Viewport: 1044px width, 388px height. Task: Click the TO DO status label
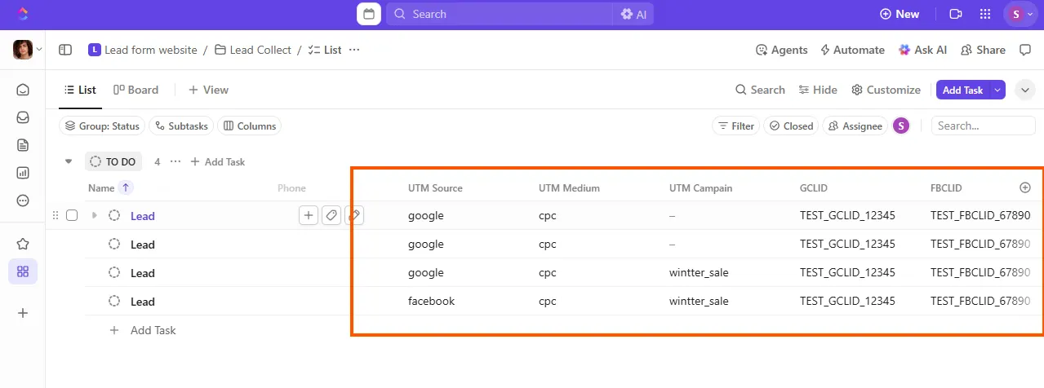click(113, 161)
